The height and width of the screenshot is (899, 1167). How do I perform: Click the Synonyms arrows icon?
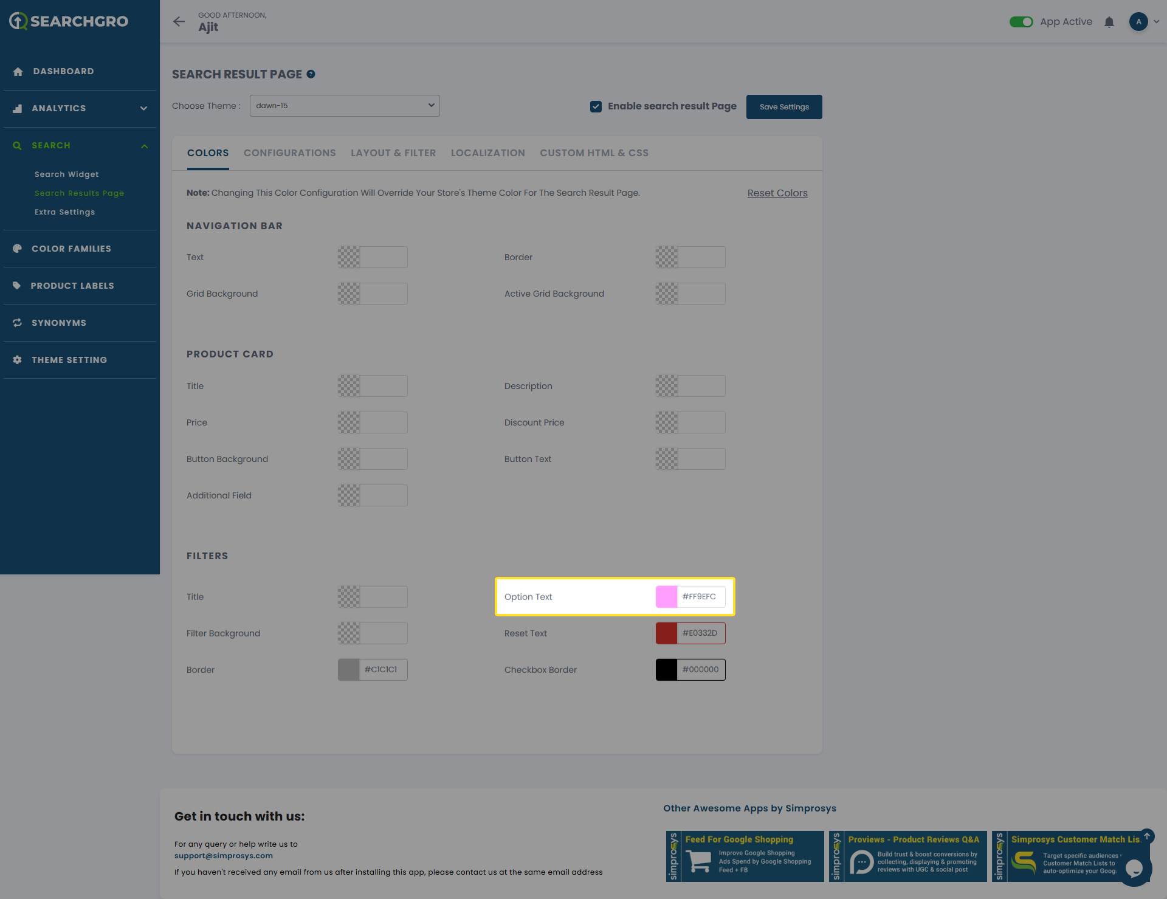coord(18,323)
